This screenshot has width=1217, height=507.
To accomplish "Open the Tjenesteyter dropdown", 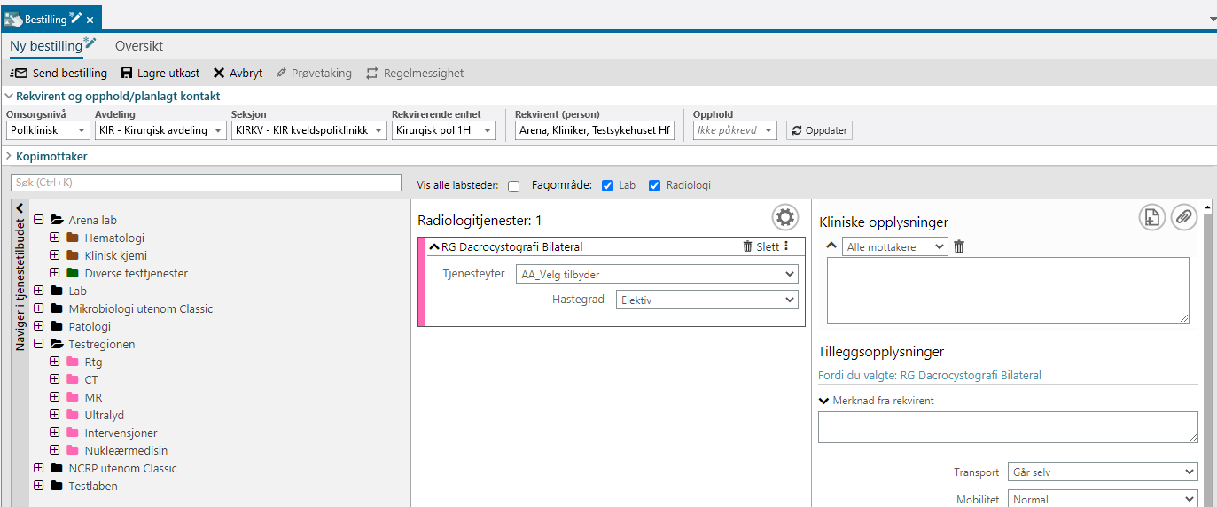I will [657, 275].
